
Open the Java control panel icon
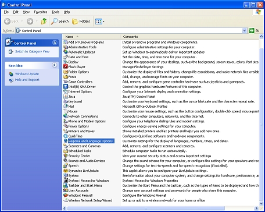coord(66,97)
